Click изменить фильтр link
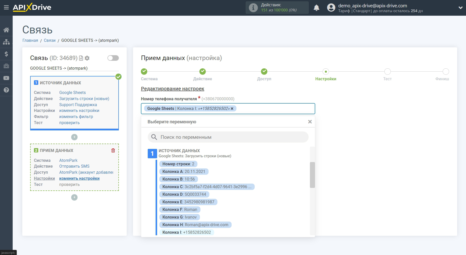Viewport: 466px width, 255px height. (x=76, y=116)
